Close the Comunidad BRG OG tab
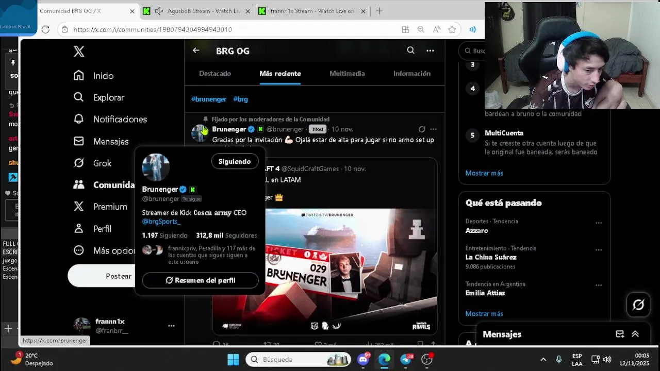Viewport: 660px width, 371px height. [132, 11]
